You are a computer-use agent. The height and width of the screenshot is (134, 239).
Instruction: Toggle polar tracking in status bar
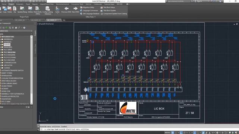(184, 133)
